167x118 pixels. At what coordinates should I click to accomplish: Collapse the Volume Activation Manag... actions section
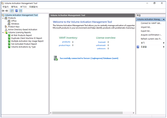point(164,19)
